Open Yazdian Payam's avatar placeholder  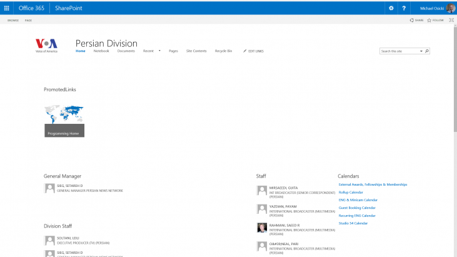point(262,209)
